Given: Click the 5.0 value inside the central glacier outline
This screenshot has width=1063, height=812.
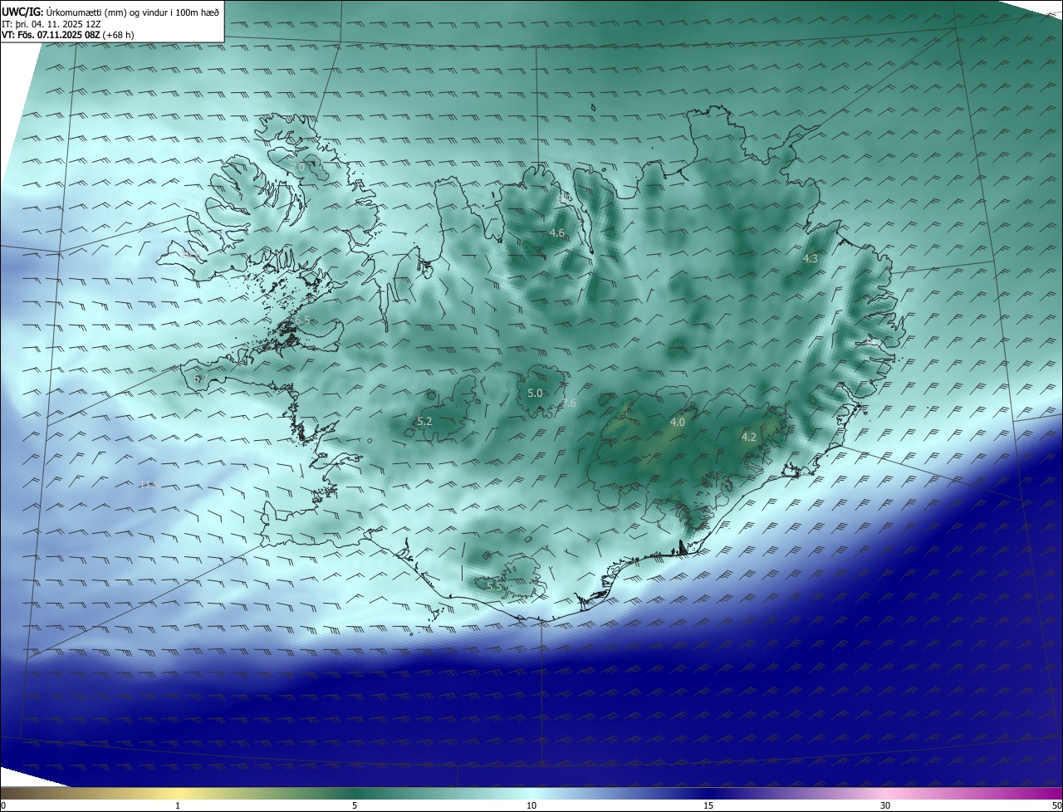Looking at the screenshot, I should pos(535,393).
